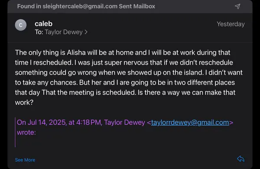Click the purple quote bar beside quoted reply
Screen dimensions: 260x169
pos(15,132)
